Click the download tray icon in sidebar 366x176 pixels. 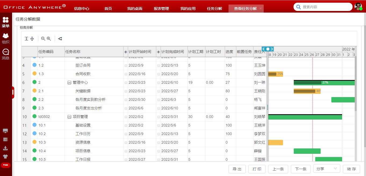pyautogui.click(x=5, y=148)
